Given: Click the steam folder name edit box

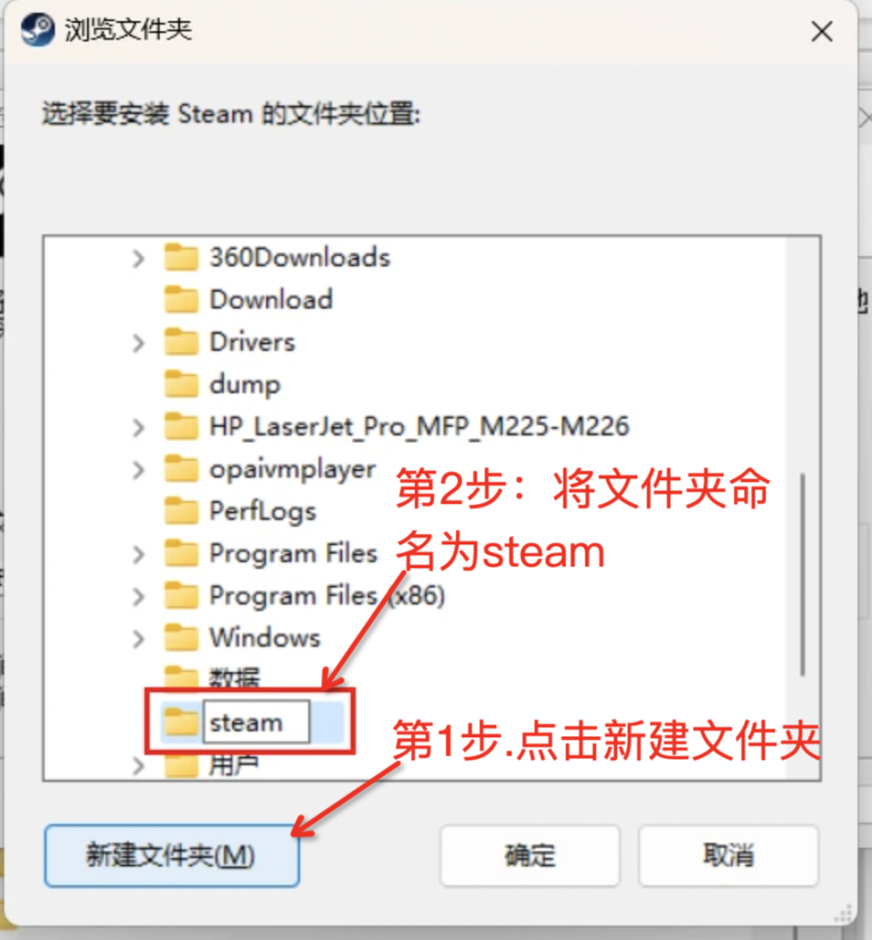Looking at the screenshot, I should click(x=256, y=722).
